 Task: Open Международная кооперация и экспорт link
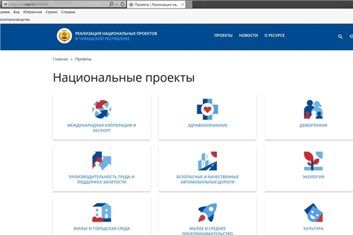[x=101, y=128]
